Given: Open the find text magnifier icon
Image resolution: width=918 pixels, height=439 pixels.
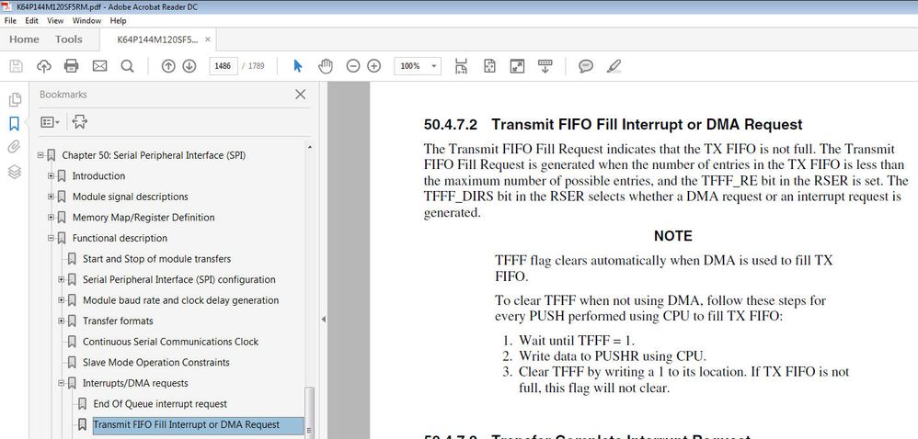Looking at the screenshot, I should coord(127,66).
